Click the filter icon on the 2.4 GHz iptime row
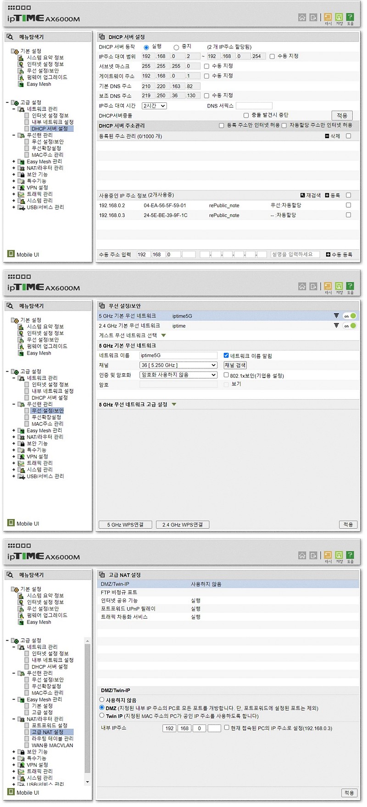Image resolution: width=367 pixels, height=807 pixels. coord(336,326)
